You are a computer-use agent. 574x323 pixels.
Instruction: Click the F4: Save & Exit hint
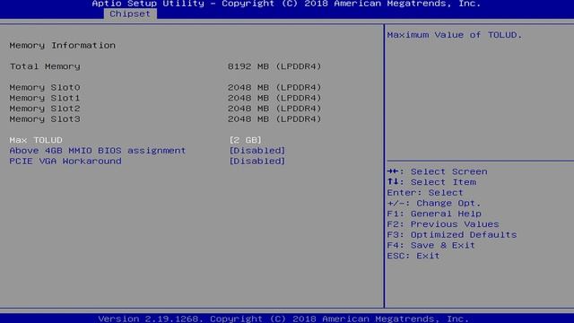point(430,245)
